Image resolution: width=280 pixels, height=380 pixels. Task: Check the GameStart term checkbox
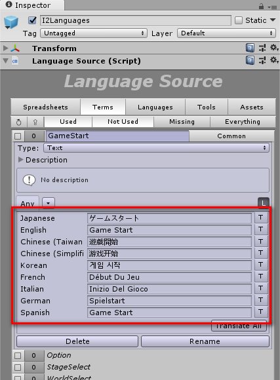click(x=18, y=136)
